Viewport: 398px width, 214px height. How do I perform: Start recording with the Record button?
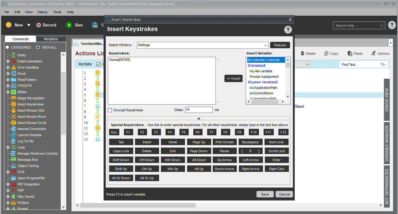coord(47,25)
